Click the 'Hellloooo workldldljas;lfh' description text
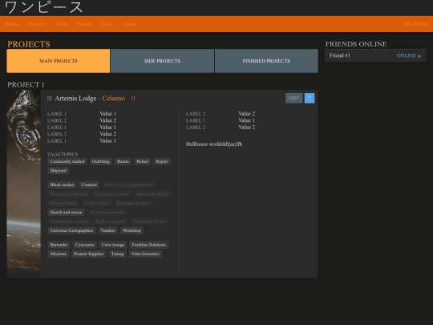This screenshot has width=433, height=325. [x=214, y=144]
